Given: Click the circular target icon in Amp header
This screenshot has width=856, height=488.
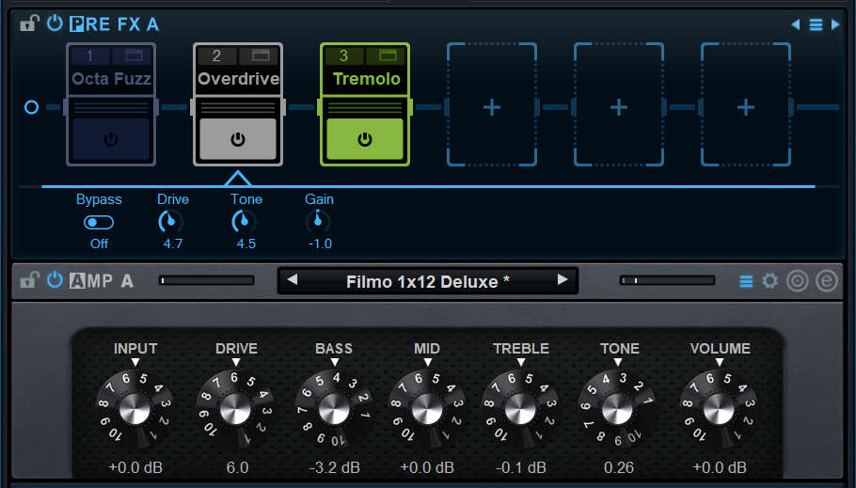Looking at the screenshot, I should click(798, 281).
